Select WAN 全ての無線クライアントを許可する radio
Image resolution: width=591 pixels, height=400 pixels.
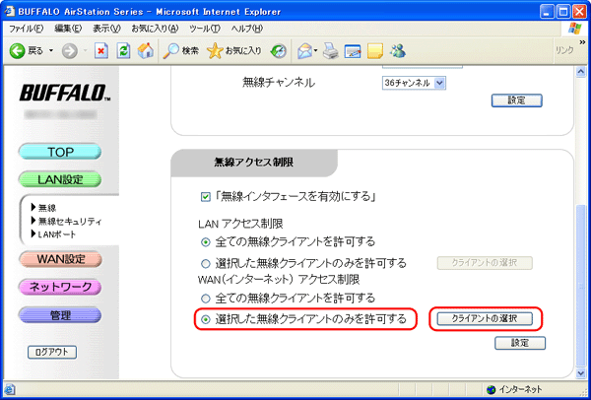[x=206, y=300]
